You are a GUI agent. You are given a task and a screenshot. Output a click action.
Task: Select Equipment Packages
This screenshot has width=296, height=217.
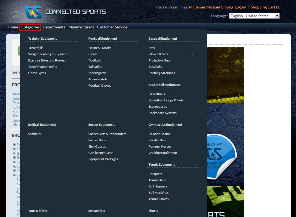tap(103, 159)
